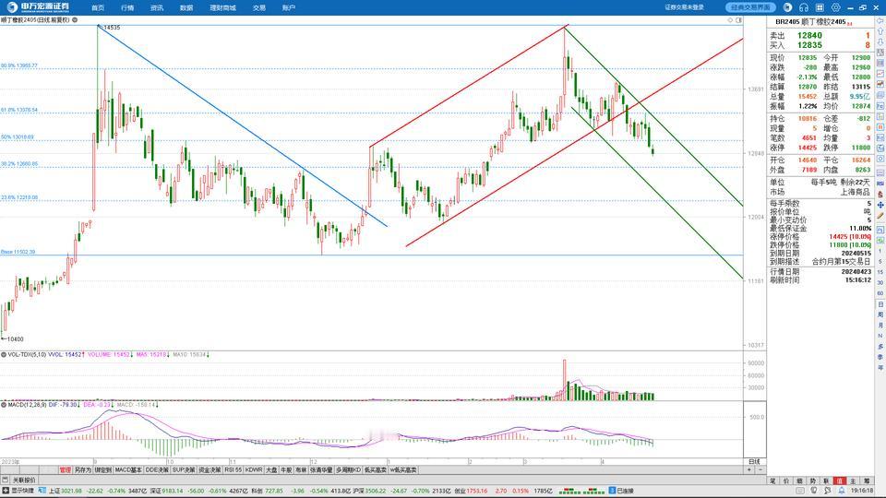886x498 pixels.
Task: Select KDWR template tab
Action: pyautogui.click(x=254, y=469)
